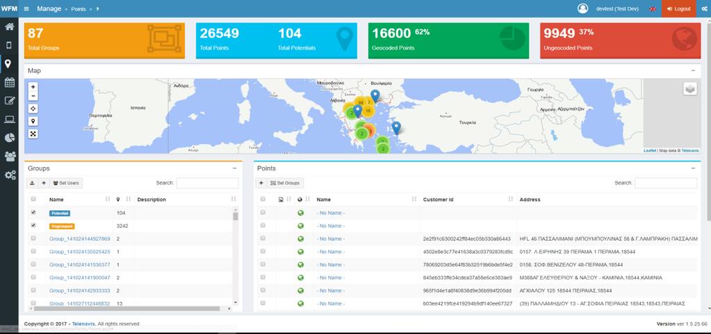Open the Group_141024142933333 link
Viewport: 711px width, 334px height.
click(x=80, y=290)
